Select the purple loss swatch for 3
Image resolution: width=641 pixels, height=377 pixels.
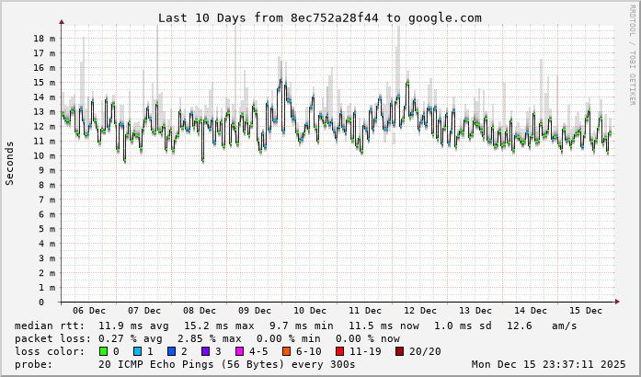206,351
